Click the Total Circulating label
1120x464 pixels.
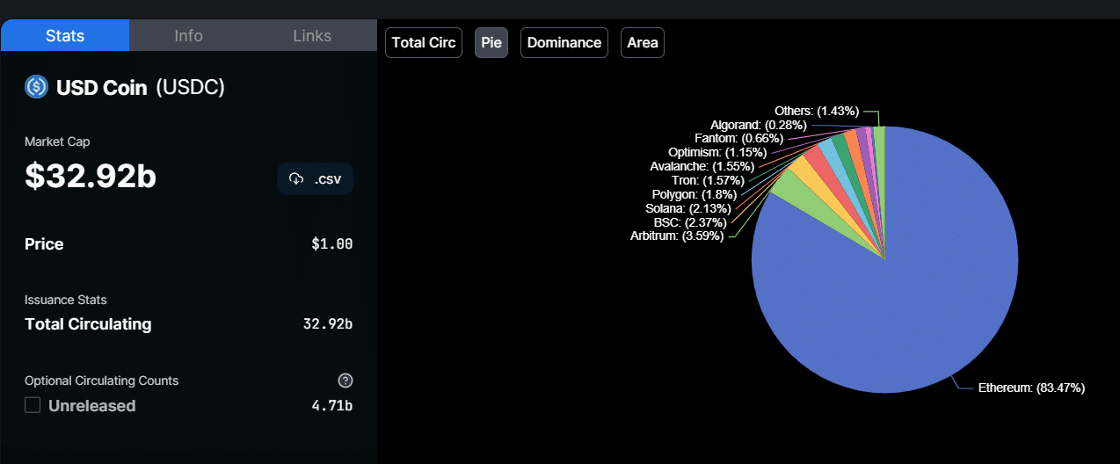[88, 324]
